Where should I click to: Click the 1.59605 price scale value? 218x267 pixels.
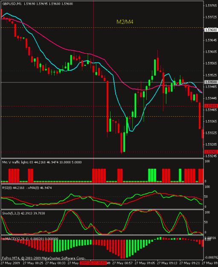click(x=211, y=52)
